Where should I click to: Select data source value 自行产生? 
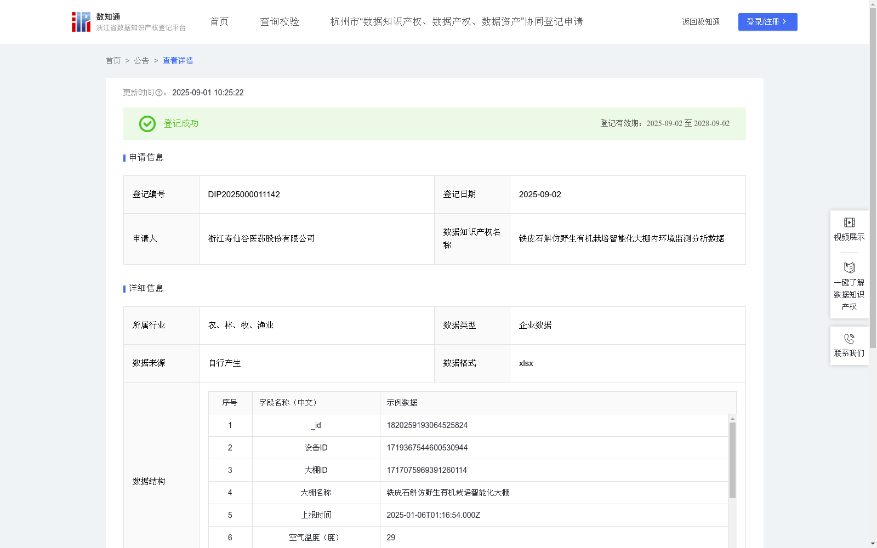click(224, 363)
